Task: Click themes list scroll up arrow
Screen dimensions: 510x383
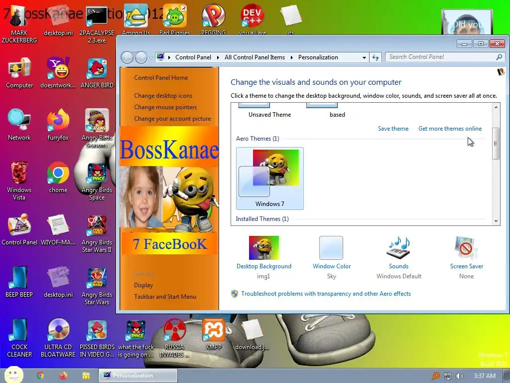Action: click(x=496, y=107)
